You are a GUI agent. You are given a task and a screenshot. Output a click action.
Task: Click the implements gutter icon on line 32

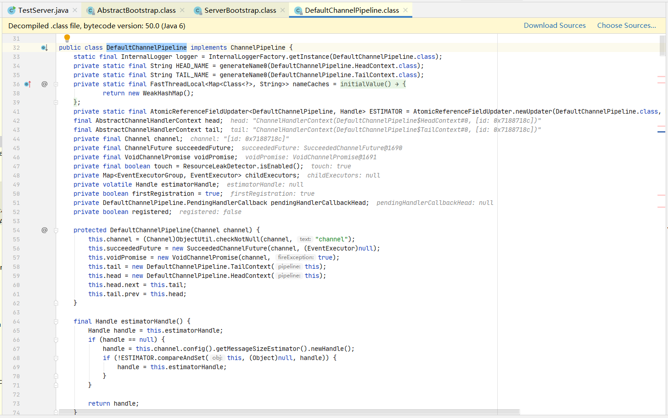pyautogui.click(x=44, y=47)
